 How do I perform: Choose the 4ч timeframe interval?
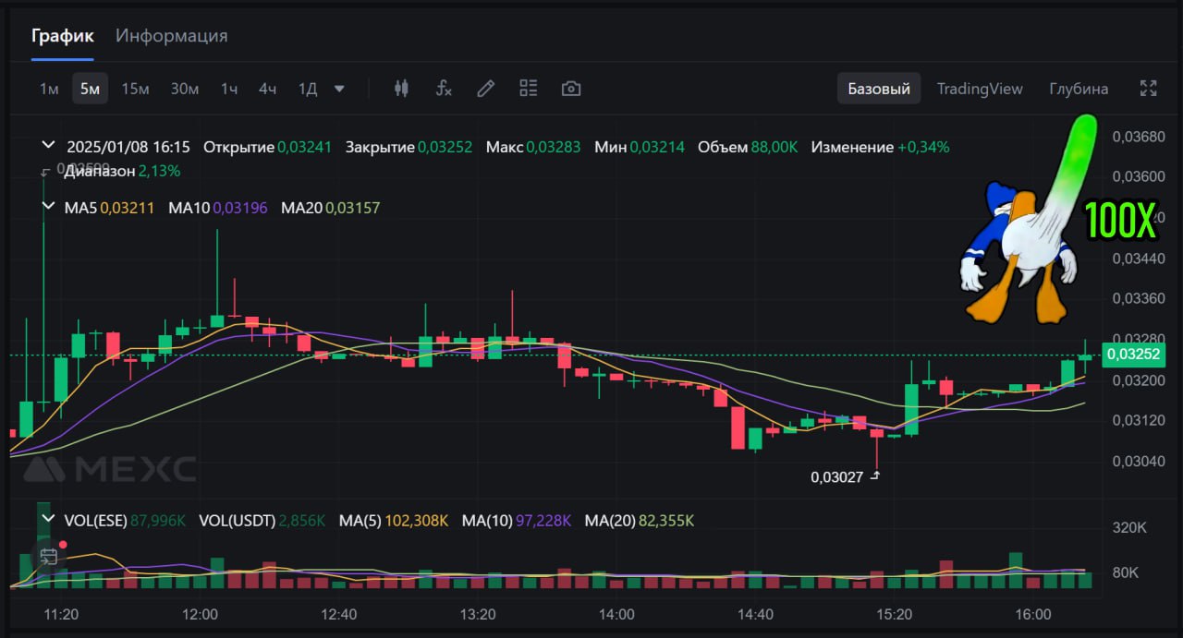point(267,89)
